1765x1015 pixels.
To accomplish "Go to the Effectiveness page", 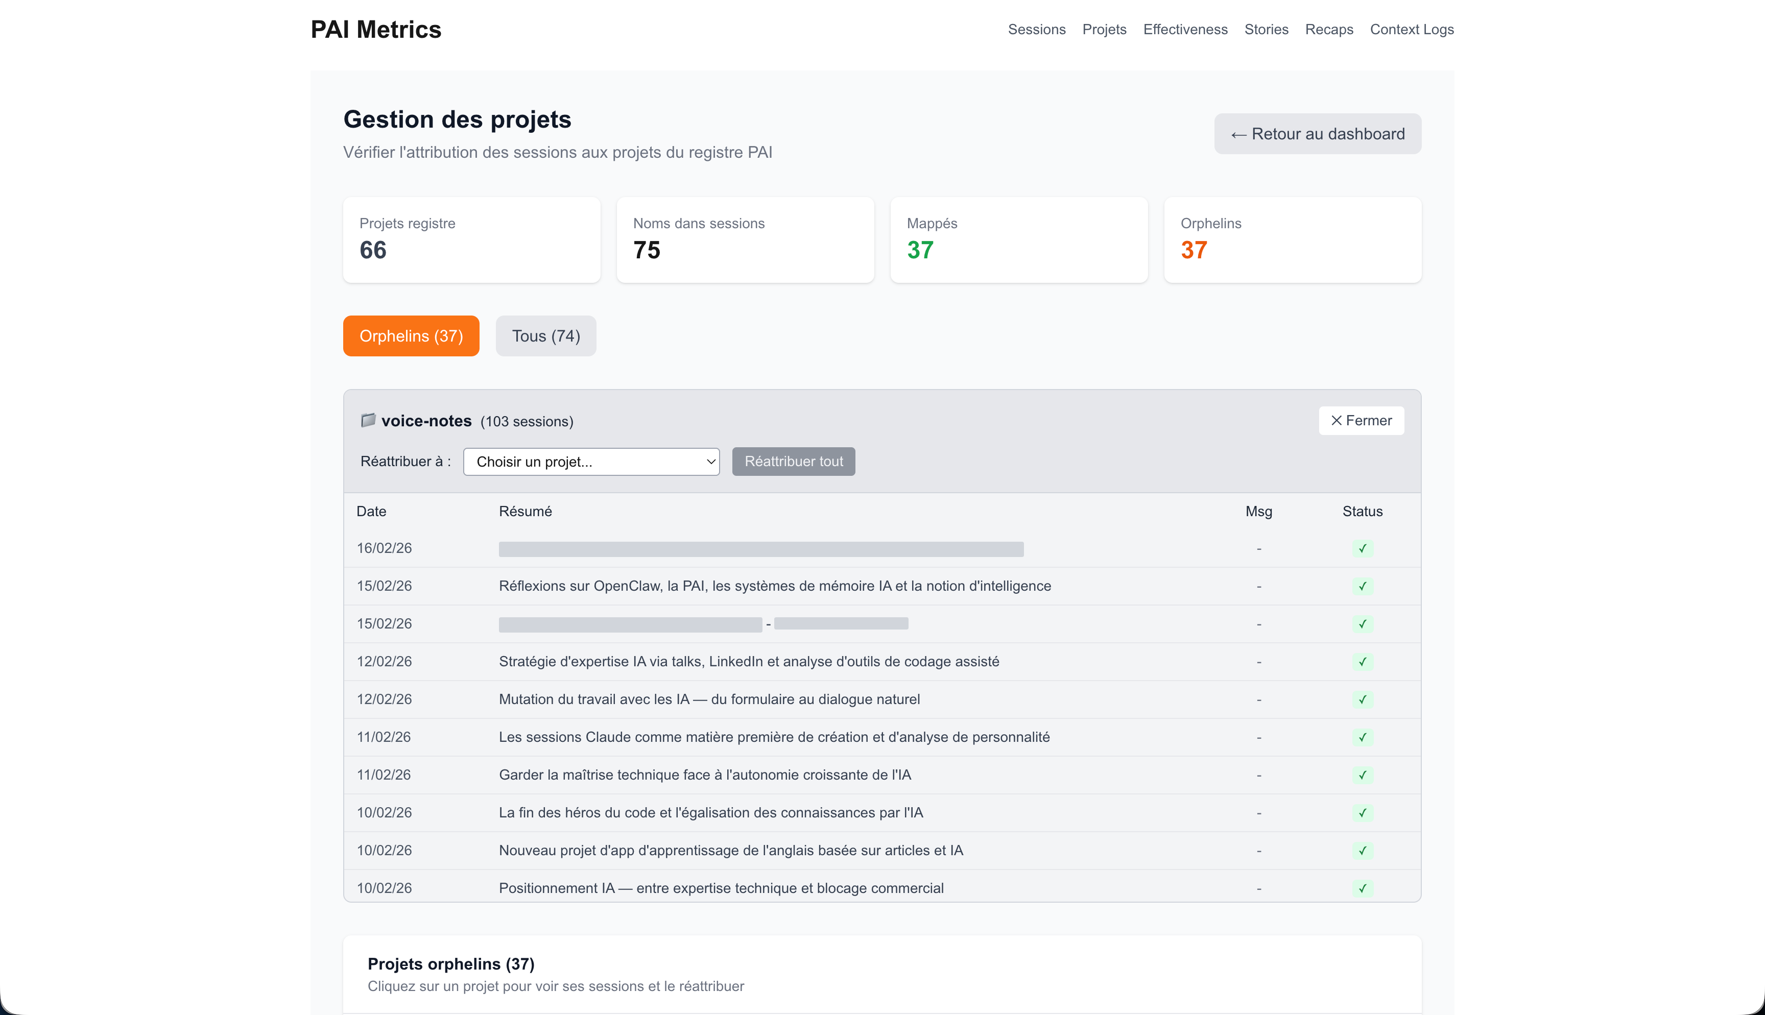I will tap(1185, 29).
